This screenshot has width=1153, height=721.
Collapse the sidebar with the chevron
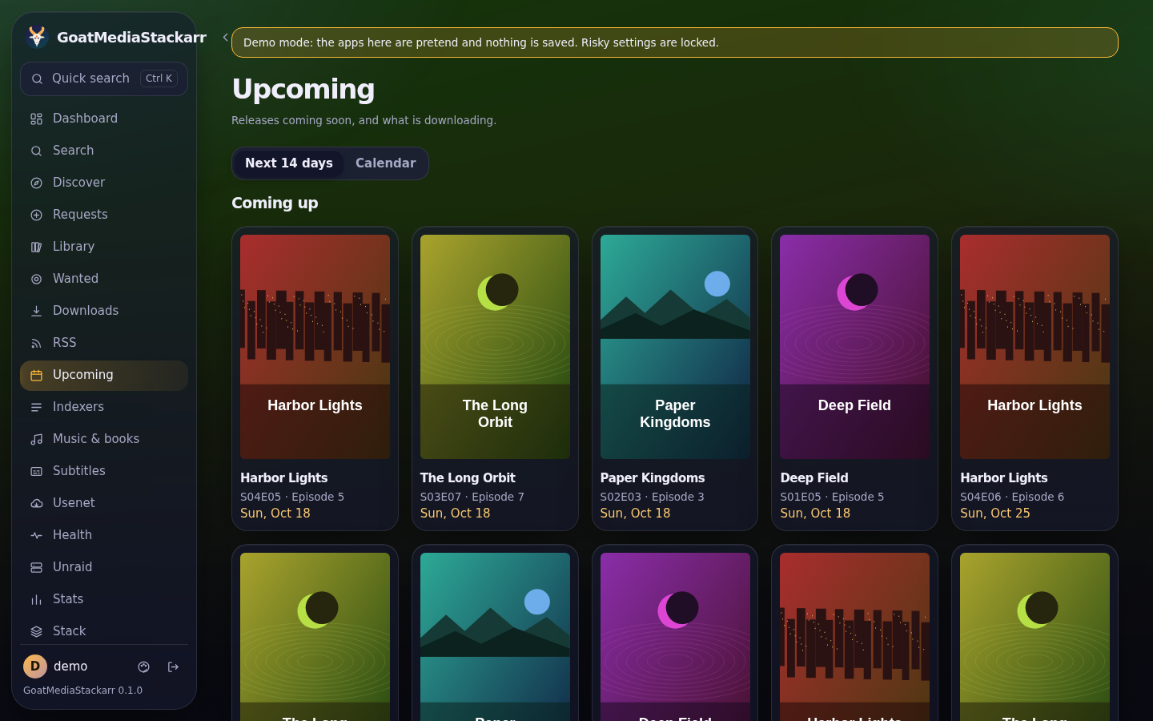(x=226, y=37)
